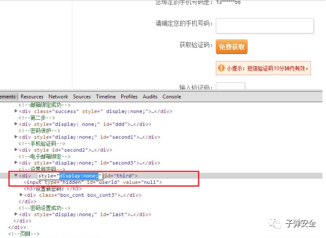The width and height of the screenshot is (326, 238).
Task: Select the comment 邮箱绑定成功
Action: point(45,105)
